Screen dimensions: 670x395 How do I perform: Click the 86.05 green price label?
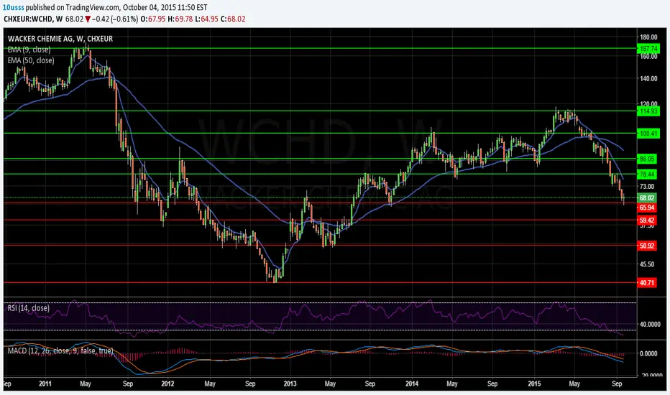(647, 159)
